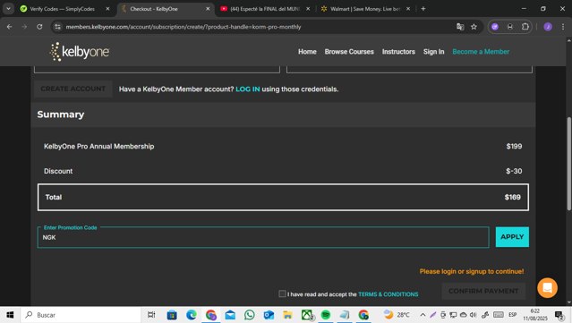Open the taskbar clock showing 11/08/2025
This screenshot has width=572, height=323.
pos(535,315)
